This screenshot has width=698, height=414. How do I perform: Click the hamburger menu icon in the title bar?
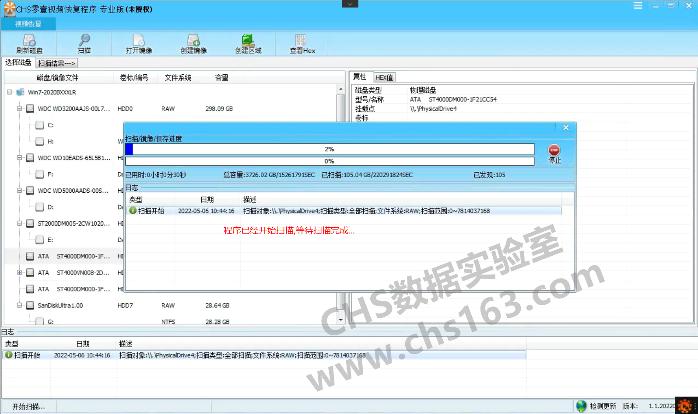pos(638,6)
